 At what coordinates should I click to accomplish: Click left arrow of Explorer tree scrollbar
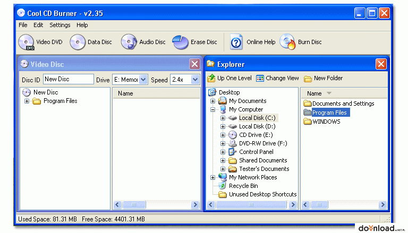211,205
